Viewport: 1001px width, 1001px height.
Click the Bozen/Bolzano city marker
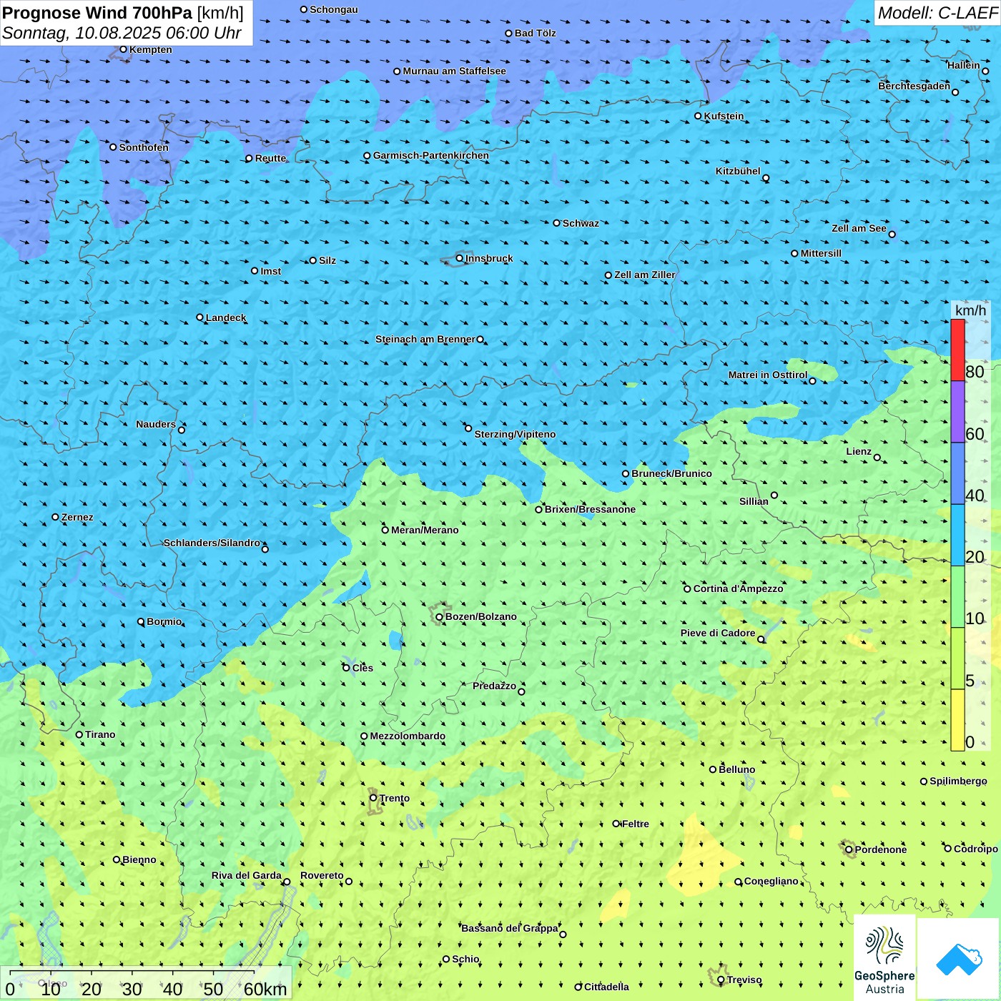pos(439,616)
